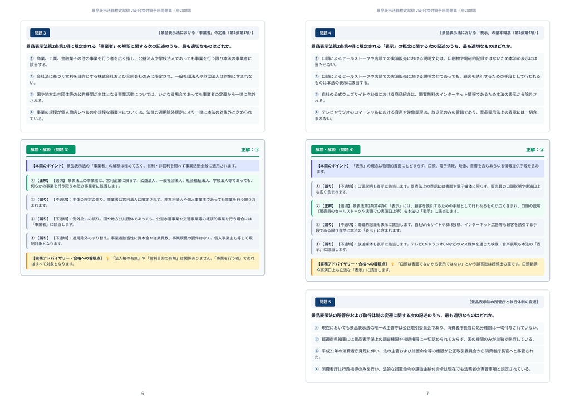Click topic tag 景品表示法の所管庁と執行体制の変遷
The image size is (570, 403).
(504, 302)
